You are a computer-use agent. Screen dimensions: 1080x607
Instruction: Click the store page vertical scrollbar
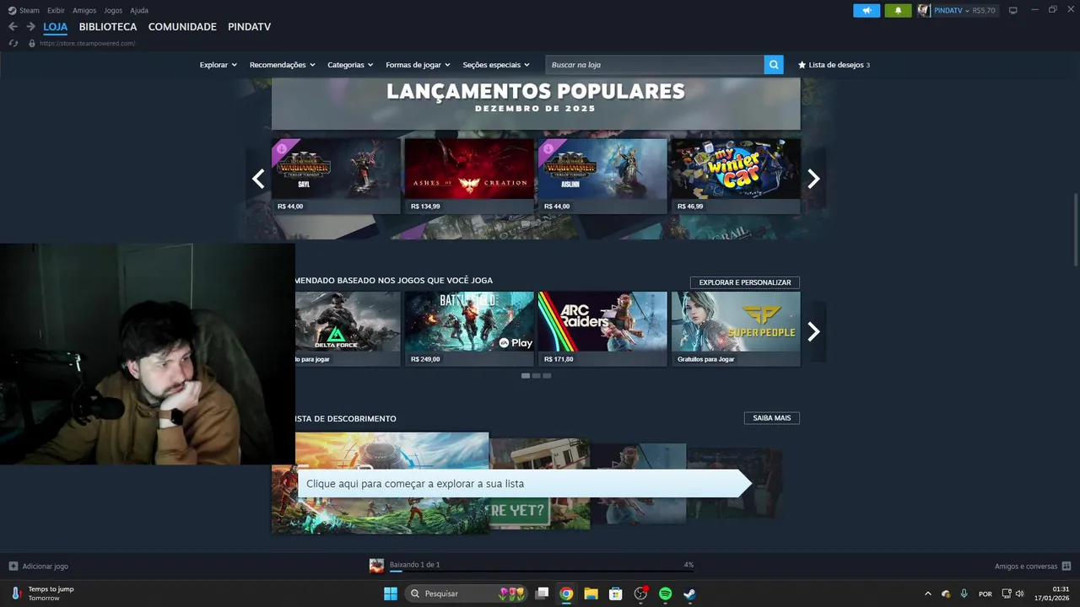point(1075,230)
